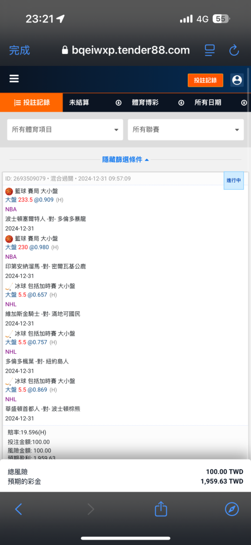
Task: Tap the 進行中 status badge
Action: [x=234, y=180]
